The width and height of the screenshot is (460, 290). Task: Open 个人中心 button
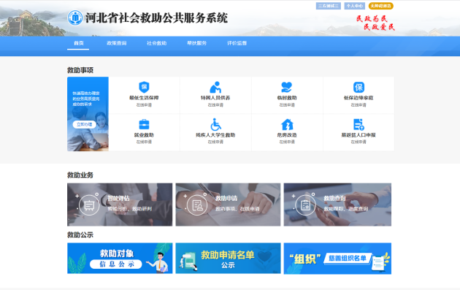pos(354,6)
